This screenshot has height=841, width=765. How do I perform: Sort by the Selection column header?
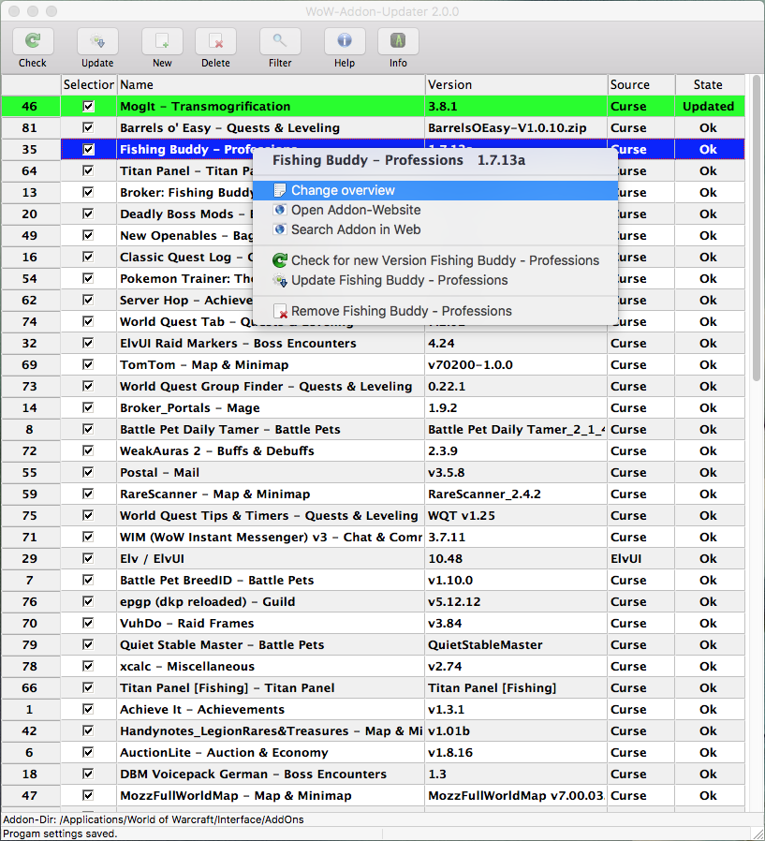point(88,84)
